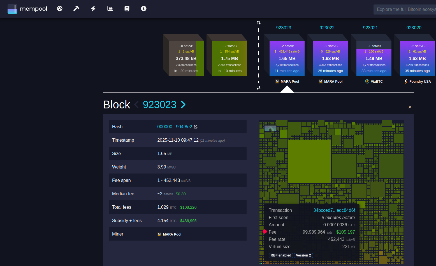Click the mempool logo to go home
436x266 pixels.
click(27, 9)
